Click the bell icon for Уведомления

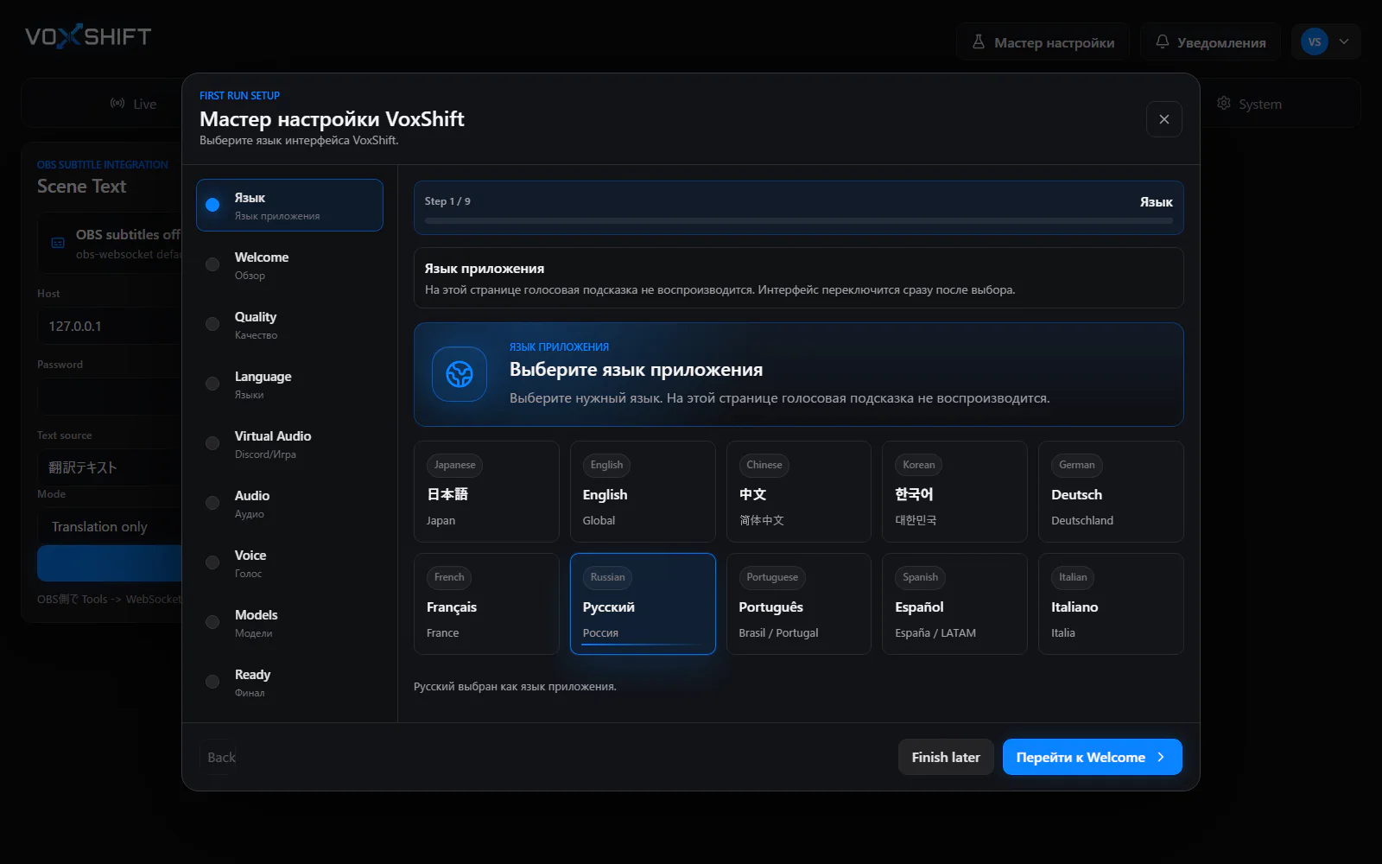pyautogui.click(x=1163, y=41)
